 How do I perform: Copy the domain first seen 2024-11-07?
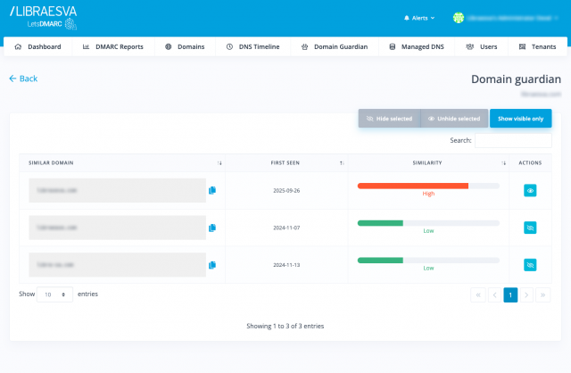pos(212,228)
